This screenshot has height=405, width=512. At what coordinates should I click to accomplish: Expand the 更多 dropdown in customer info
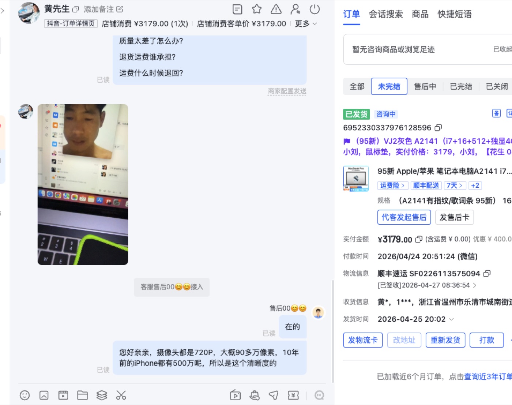click(306, 24)
